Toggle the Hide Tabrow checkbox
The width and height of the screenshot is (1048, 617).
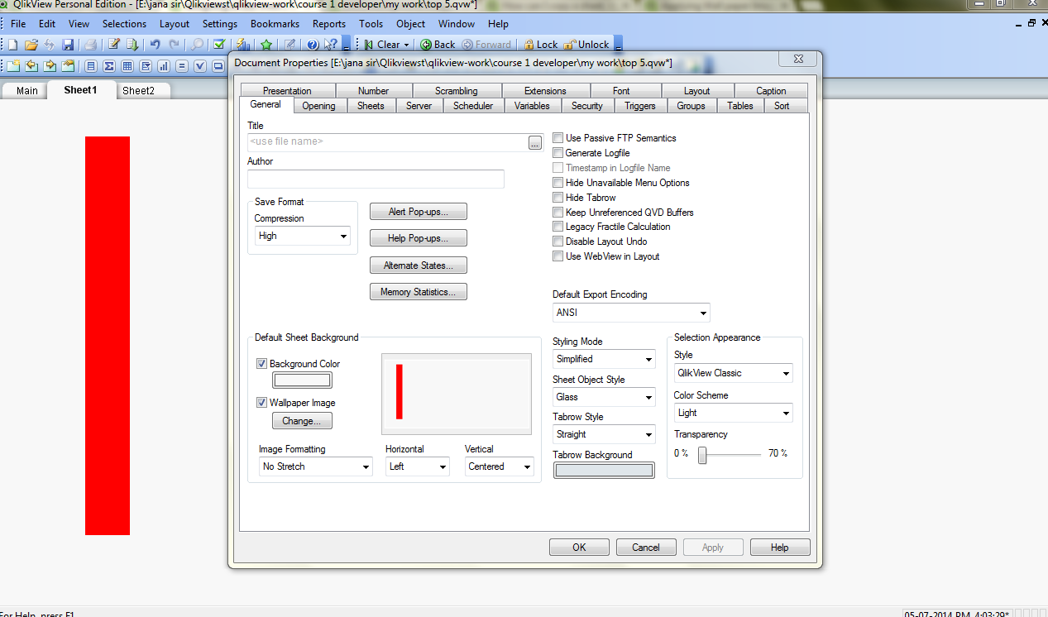coord(558,198)
